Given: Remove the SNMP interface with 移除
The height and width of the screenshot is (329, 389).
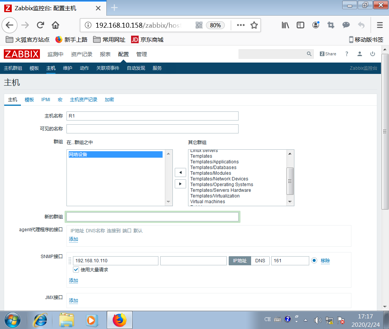Looking at the screenshot, I should click(325, 261).
